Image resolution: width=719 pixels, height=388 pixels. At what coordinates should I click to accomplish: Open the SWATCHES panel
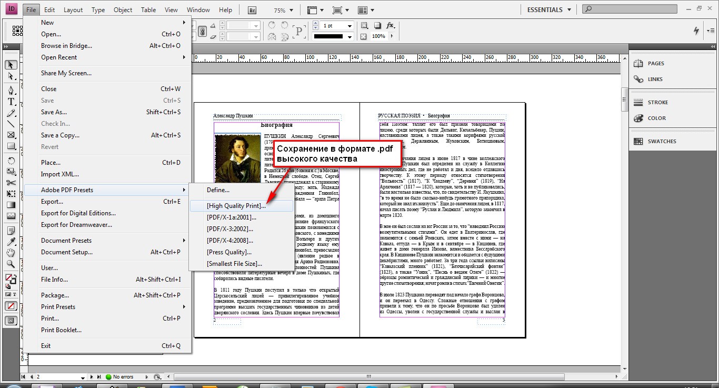(662, 141)
